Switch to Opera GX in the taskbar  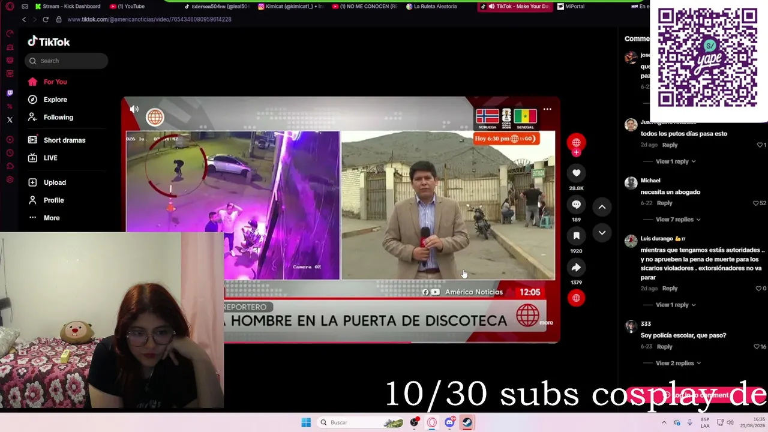[432, 422]
